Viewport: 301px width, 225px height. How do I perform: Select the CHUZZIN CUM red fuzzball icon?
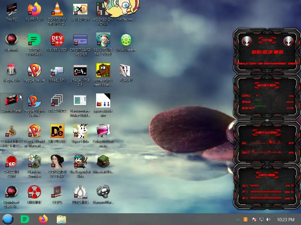pyautogui.click(x=11, y=166)
